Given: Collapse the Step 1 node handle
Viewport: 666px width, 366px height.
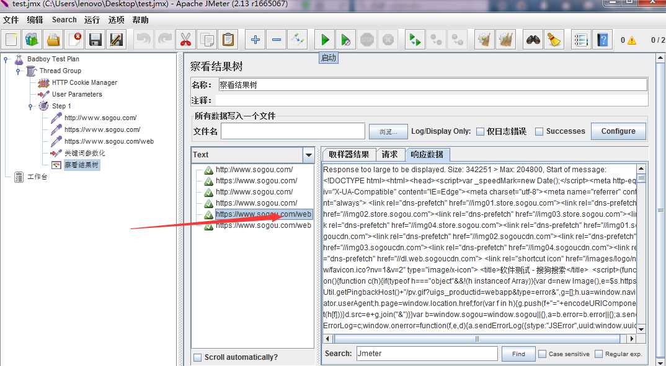Looking at the screenshot, I should click(x=30, y=107).
